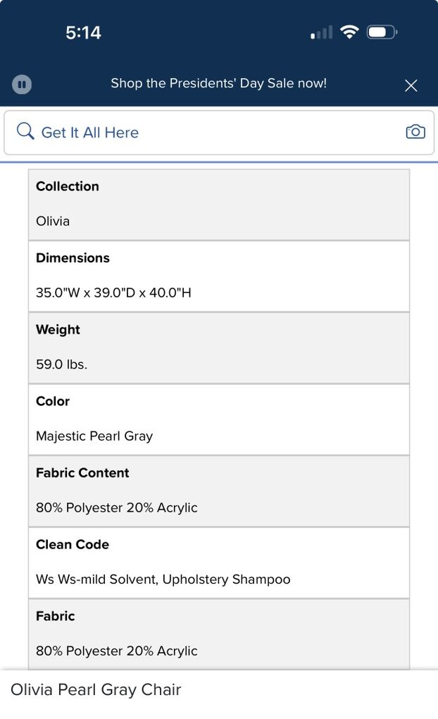Tap the Color row Majestic Pearl Gray
The width and height of the screenshot is (438, 719).
click(218, 419)
